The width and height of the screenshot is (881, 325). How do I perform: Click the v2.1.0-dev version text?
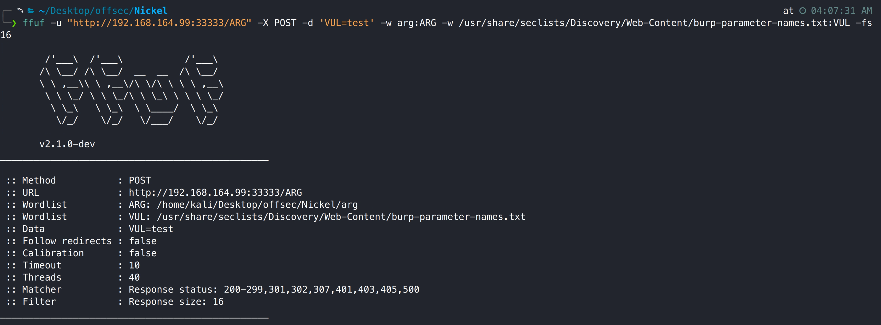[67, 144]
